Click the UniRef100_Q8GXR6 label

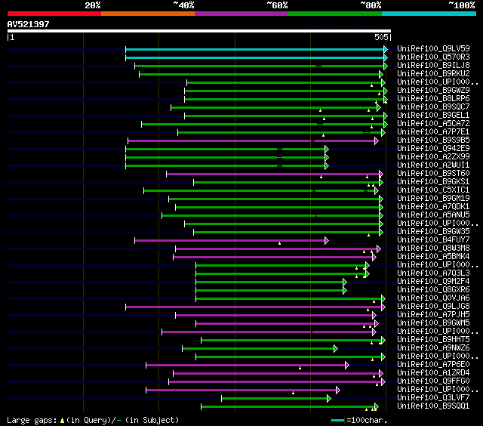click(x=433, y=290)
